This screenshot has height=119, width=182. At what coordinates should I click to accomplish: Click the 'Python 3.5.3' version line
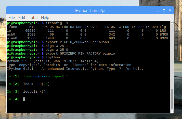(x=53, y=61)
